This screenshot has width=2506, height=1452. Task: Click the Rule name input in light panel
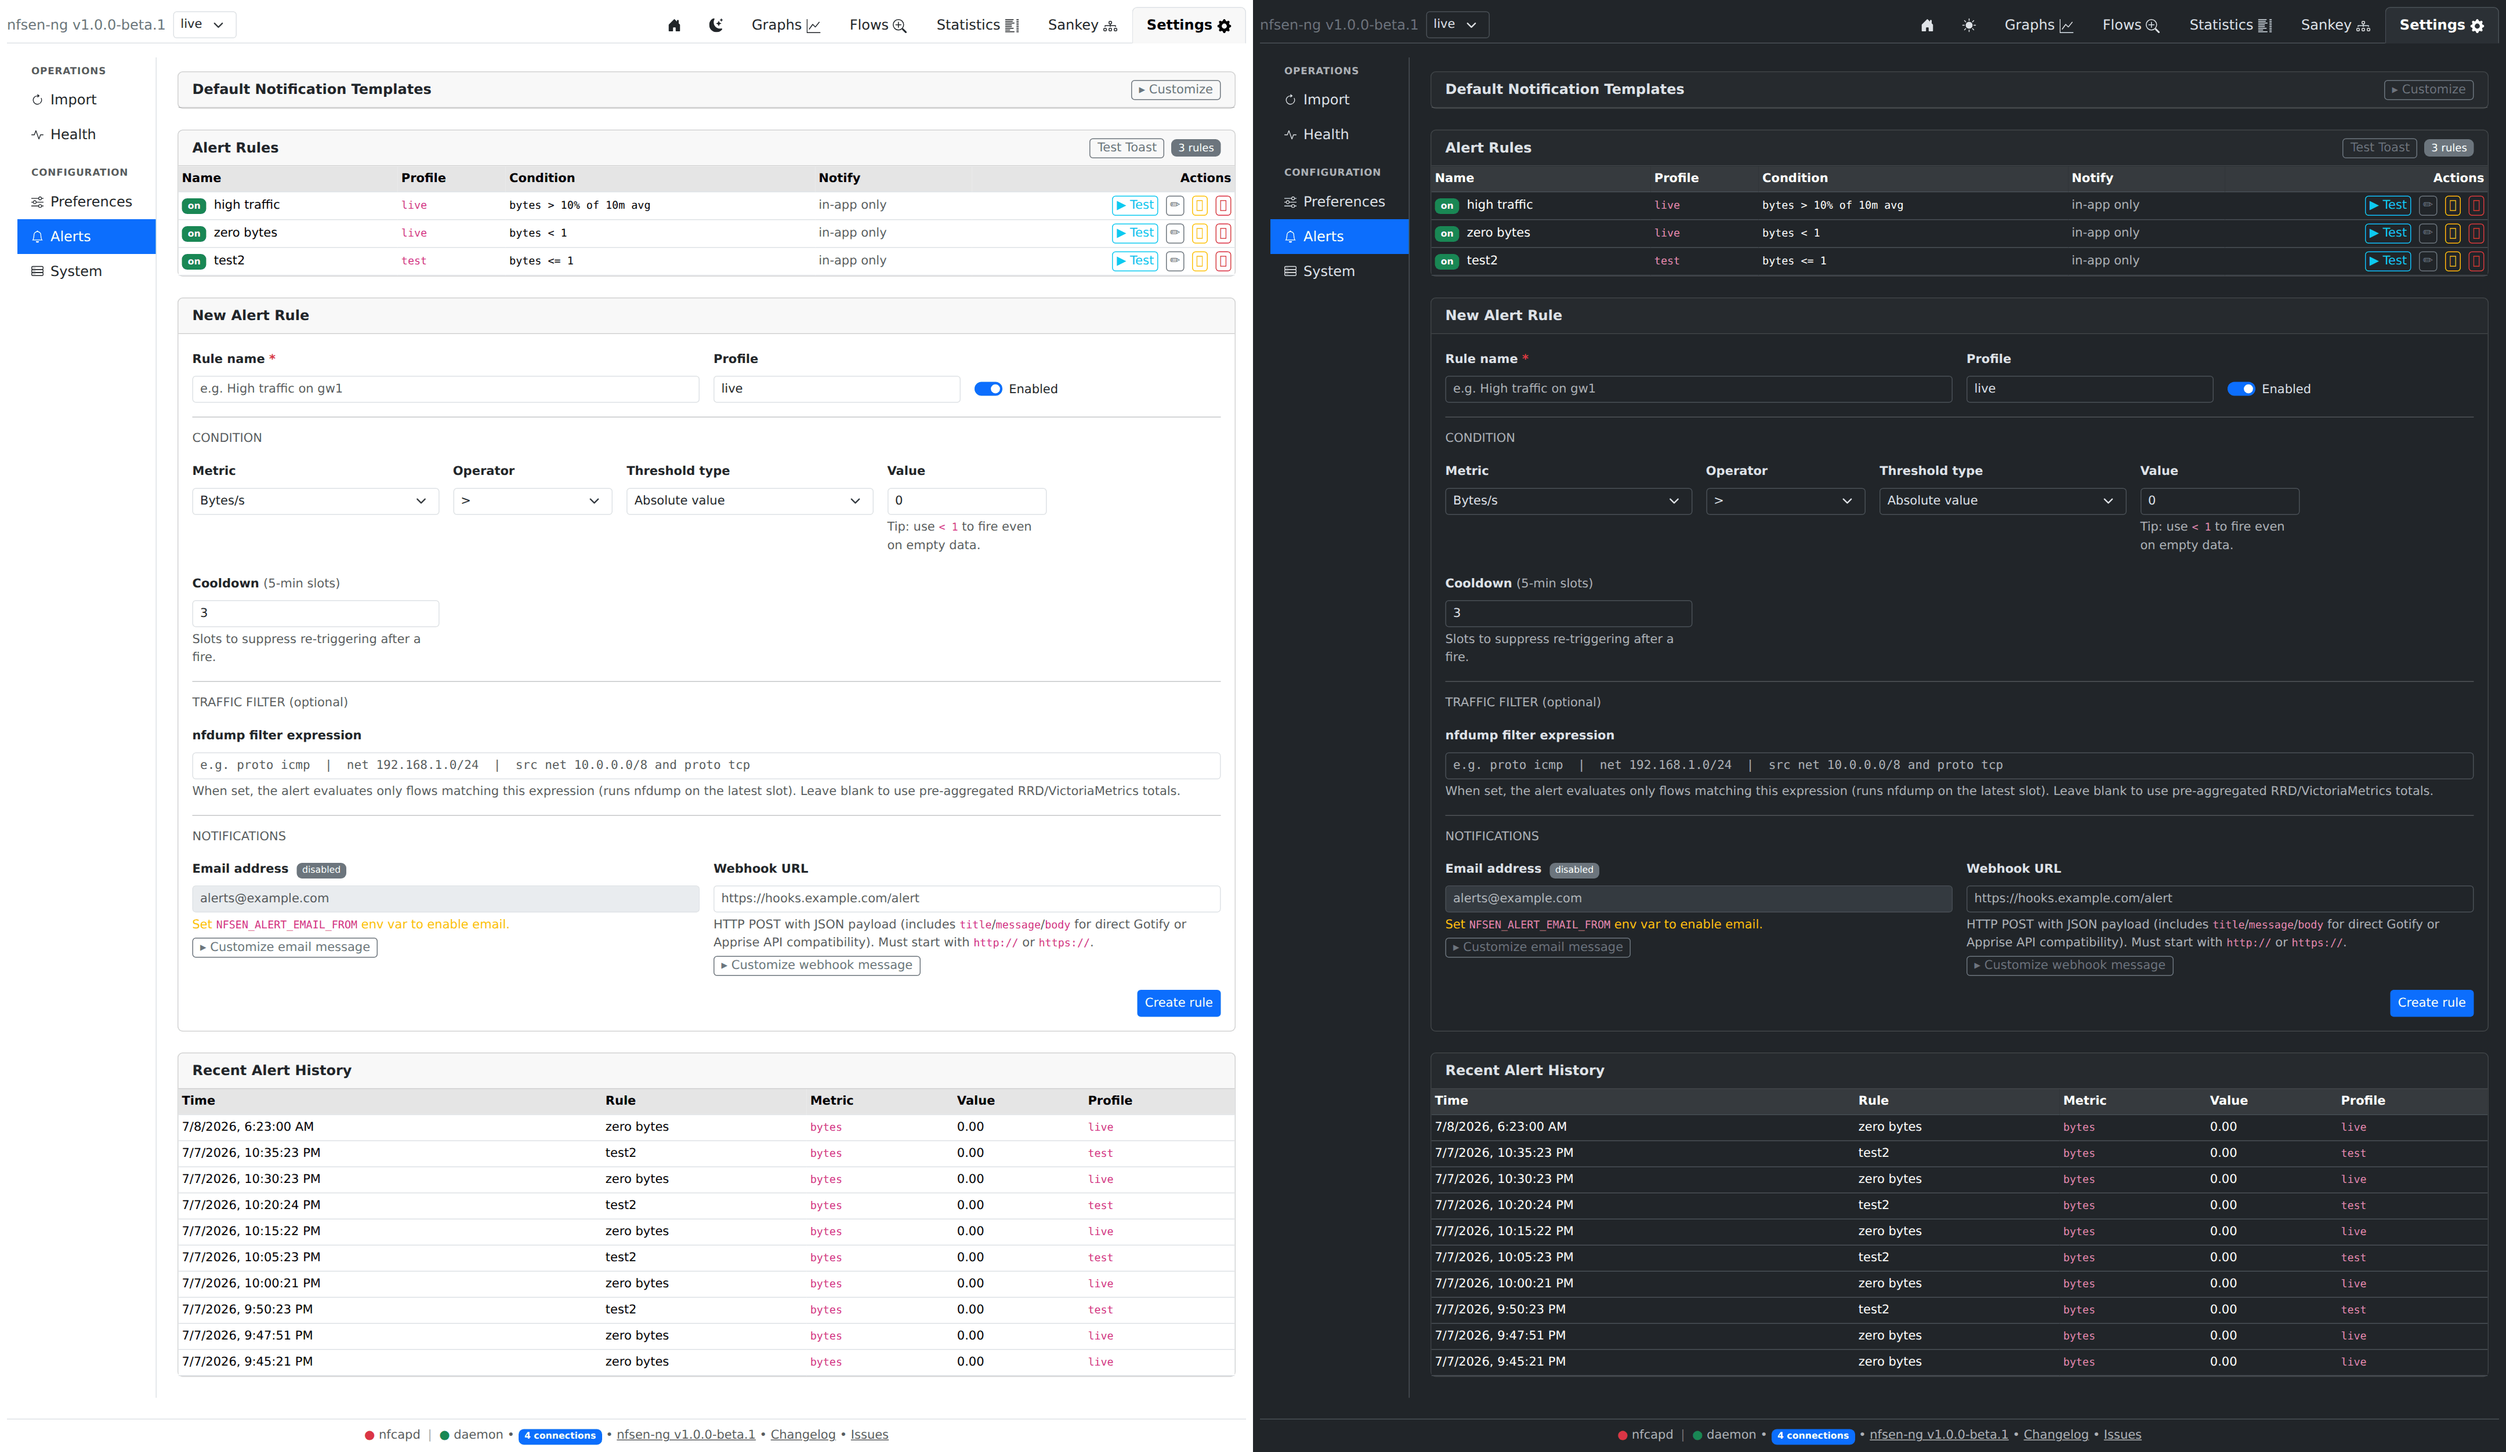tap(446, 389)
